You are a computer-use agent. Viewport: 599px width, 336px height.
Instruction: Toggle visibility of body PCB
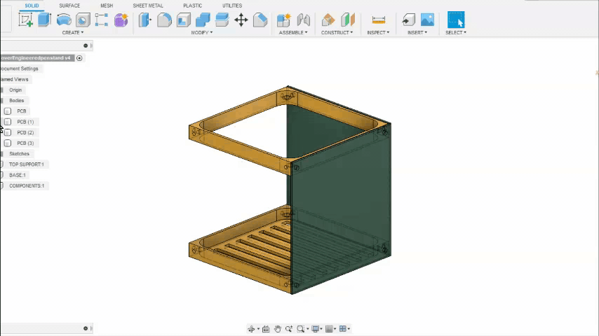pos(8,111)
